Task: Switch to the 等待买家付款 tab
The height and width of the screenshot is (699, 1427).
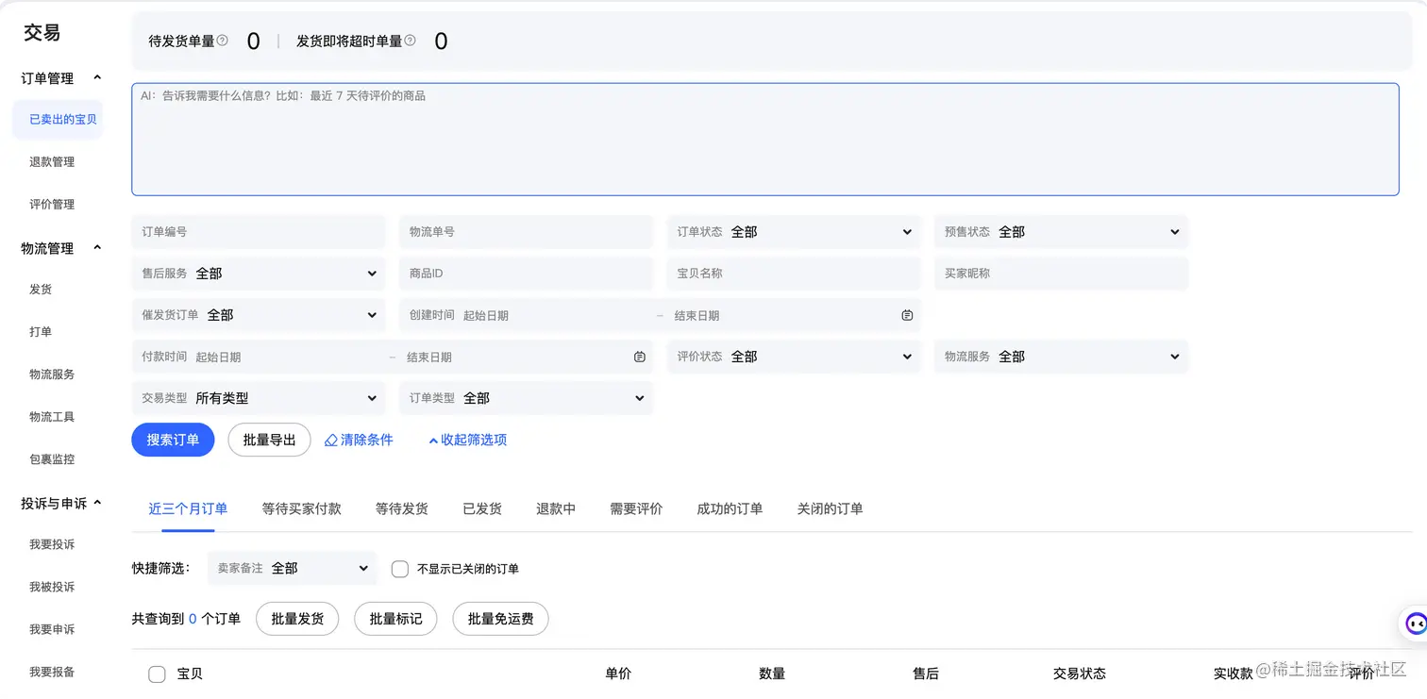Action: 302,508
